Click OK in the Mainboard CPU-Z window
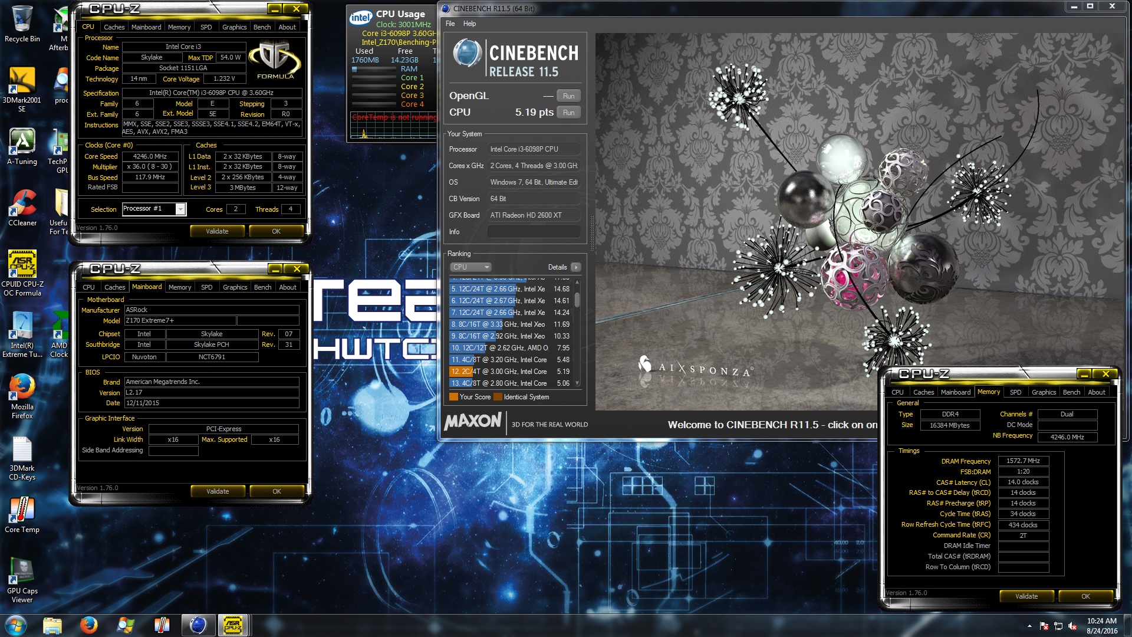The image size is (1132, 637). click(x=277, y=491)
